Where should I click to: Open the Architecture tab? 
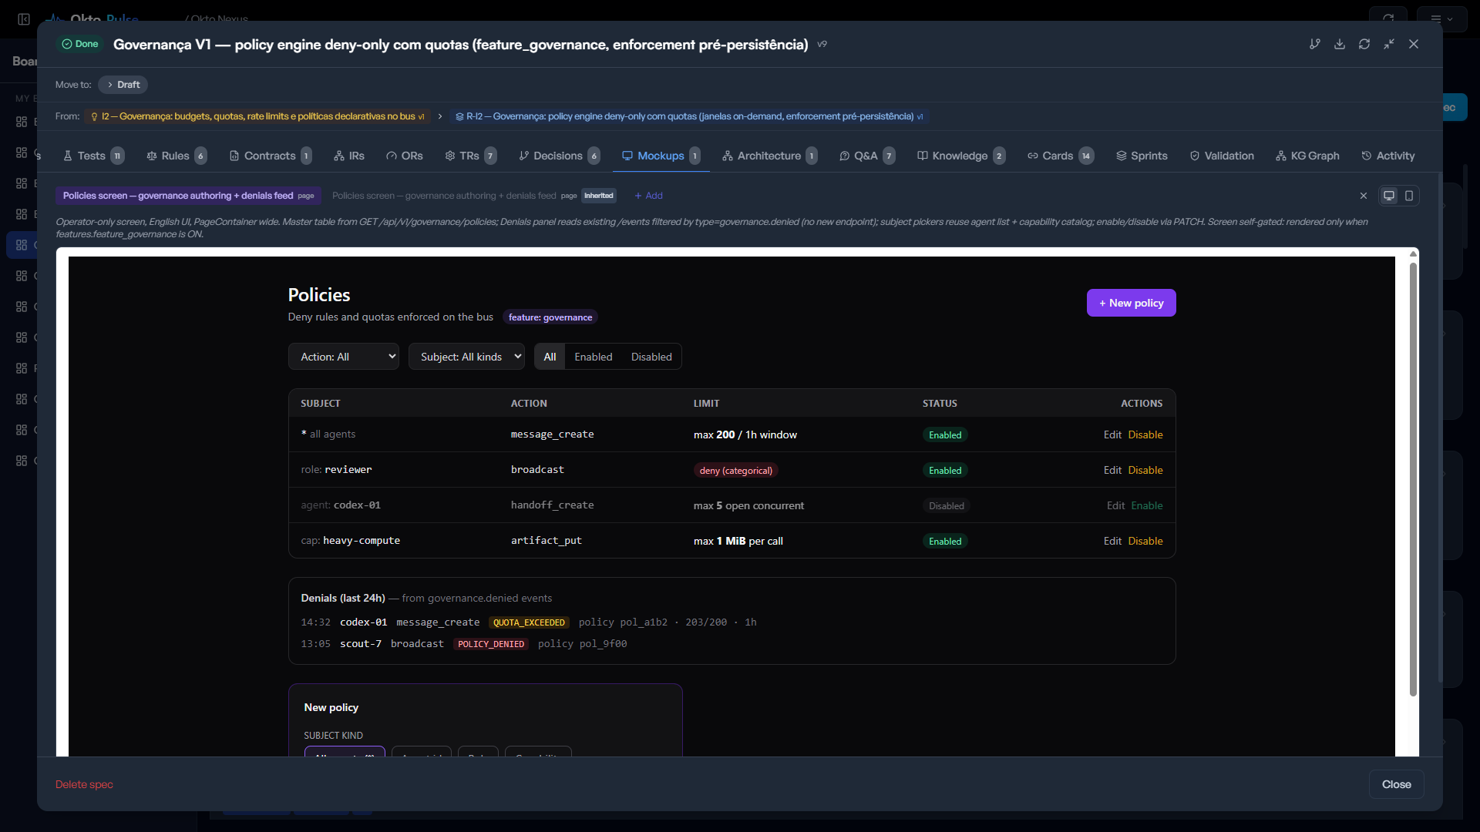(x=769, y=156)
